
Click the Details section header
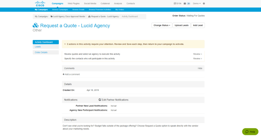[x=133, y=84]
